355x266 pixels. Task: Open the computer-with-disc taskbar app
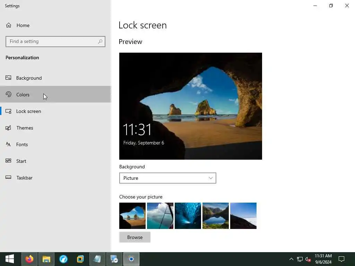pyautogui.click(x=114, y=259)
